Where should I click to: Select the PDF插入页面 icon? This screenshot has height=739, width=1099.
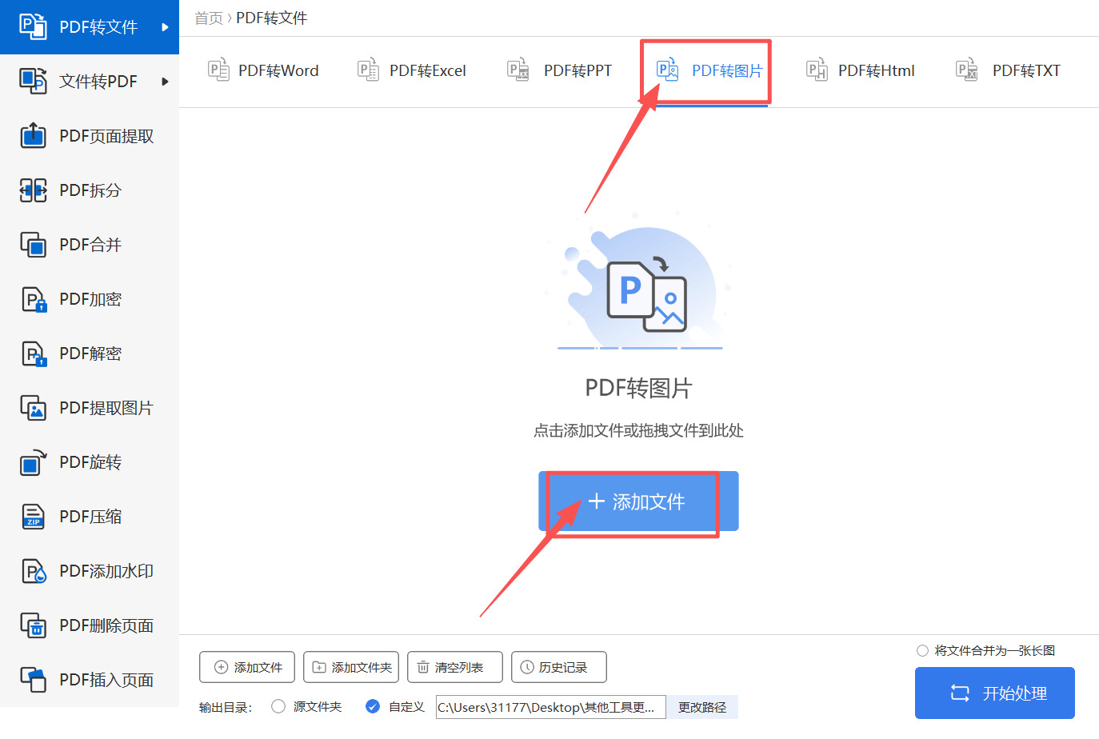33,680
